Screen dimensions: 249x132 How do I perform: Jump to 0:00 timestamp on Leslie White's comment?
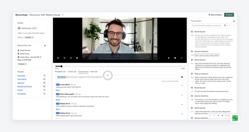(x=58, y=85)
